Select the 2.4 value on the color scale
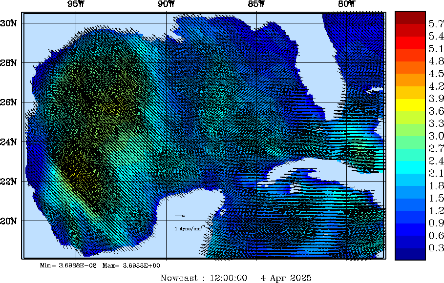This screenshot has width=444, height=283. point(436,161)
